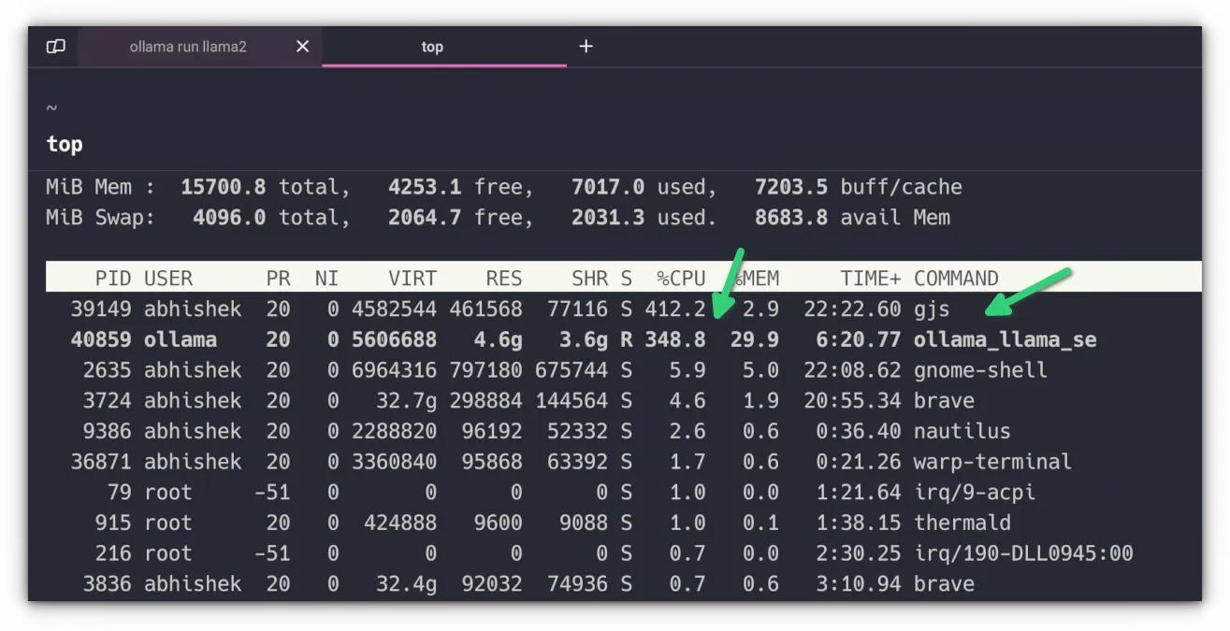Select the ollama_llama_se command
Screen dimensions: 1230x631
point(1006,339)
